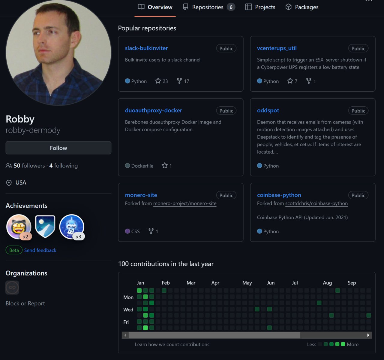
Task: Click the '100 contributions in the last year' heading
Action: pyautogui.click(x=166, y=264)
